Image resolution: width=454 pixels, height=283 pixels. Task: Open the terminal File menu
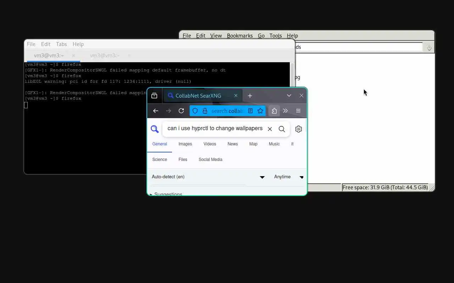coord(31,44)
